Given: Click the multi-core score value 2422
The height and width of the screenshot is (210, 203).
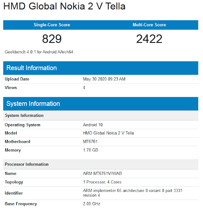Looking at the screenshot, I should [x=149, y=39].
